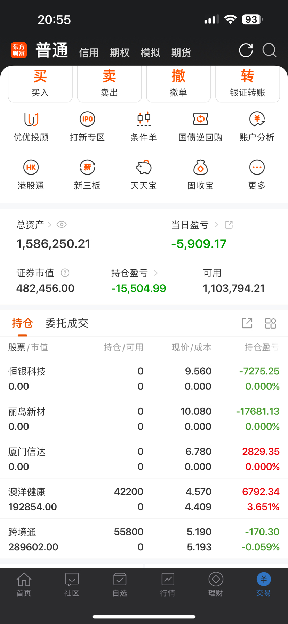Image resolution: width=288 pixels, height=624 pixels.
Task: Go to 自选 in bottom navigation
Action: [120, 584]
